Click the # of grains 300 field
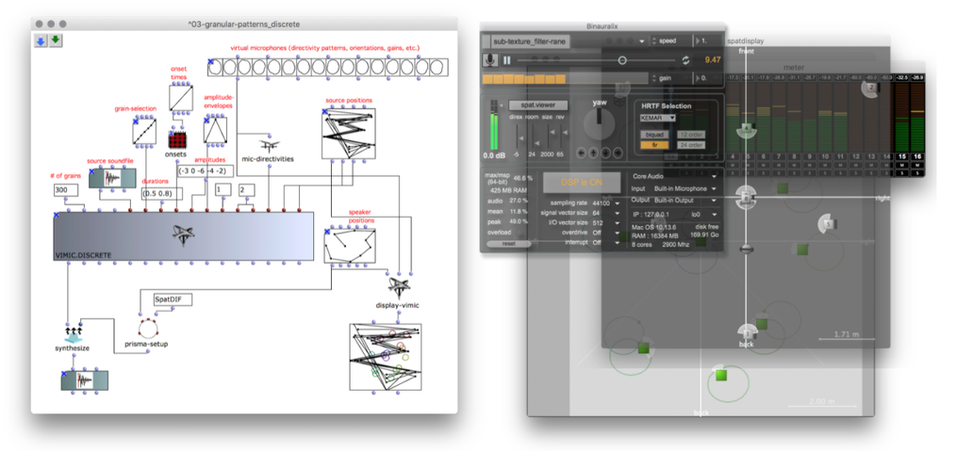 click(x=65, y=190)
